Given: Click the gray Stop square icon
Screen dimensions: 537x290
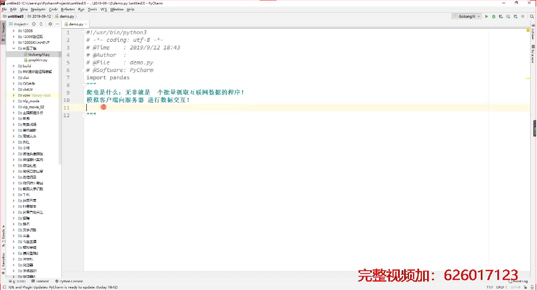Looking at the screenshot, I should (523, 17).
